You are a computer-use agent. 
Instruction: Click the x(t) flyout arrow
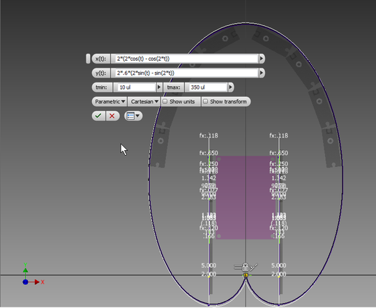pyautogui.click(x=262, y=59)
